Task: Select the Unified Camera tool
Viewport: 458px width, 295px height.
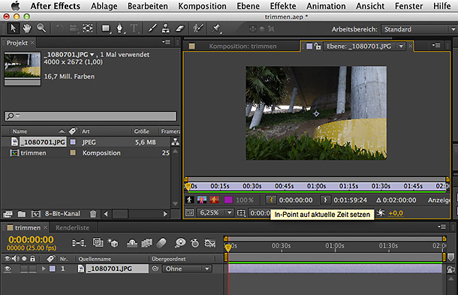Action: (74, 29)
